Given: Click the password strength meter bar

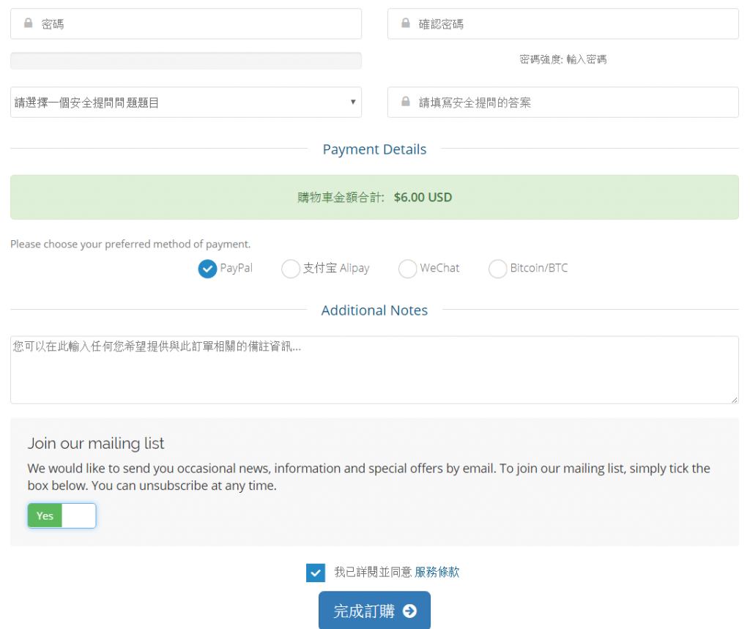Looking at the screenshot, I should pyautogui.click(x=186, y=61).
